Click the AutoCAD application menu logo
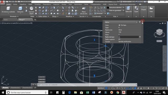Viewport: 168px width, 95px height. pyautogui.click(x=2, y=2)
